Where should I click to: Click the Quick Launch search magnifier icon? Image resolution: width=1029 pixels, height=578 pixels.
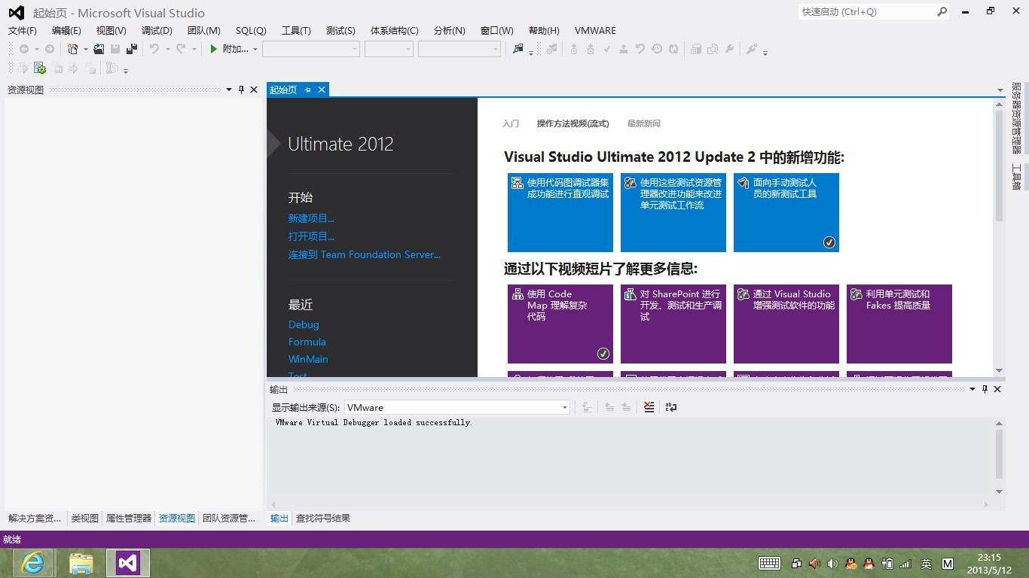[942, 11]
